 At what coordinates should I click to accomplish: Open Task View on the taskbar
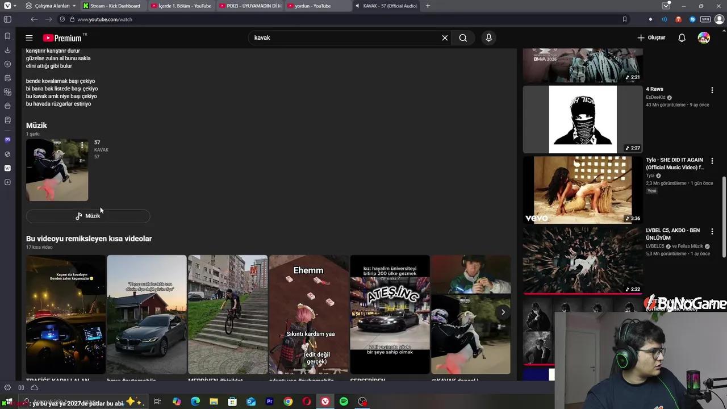pos(157,402)
